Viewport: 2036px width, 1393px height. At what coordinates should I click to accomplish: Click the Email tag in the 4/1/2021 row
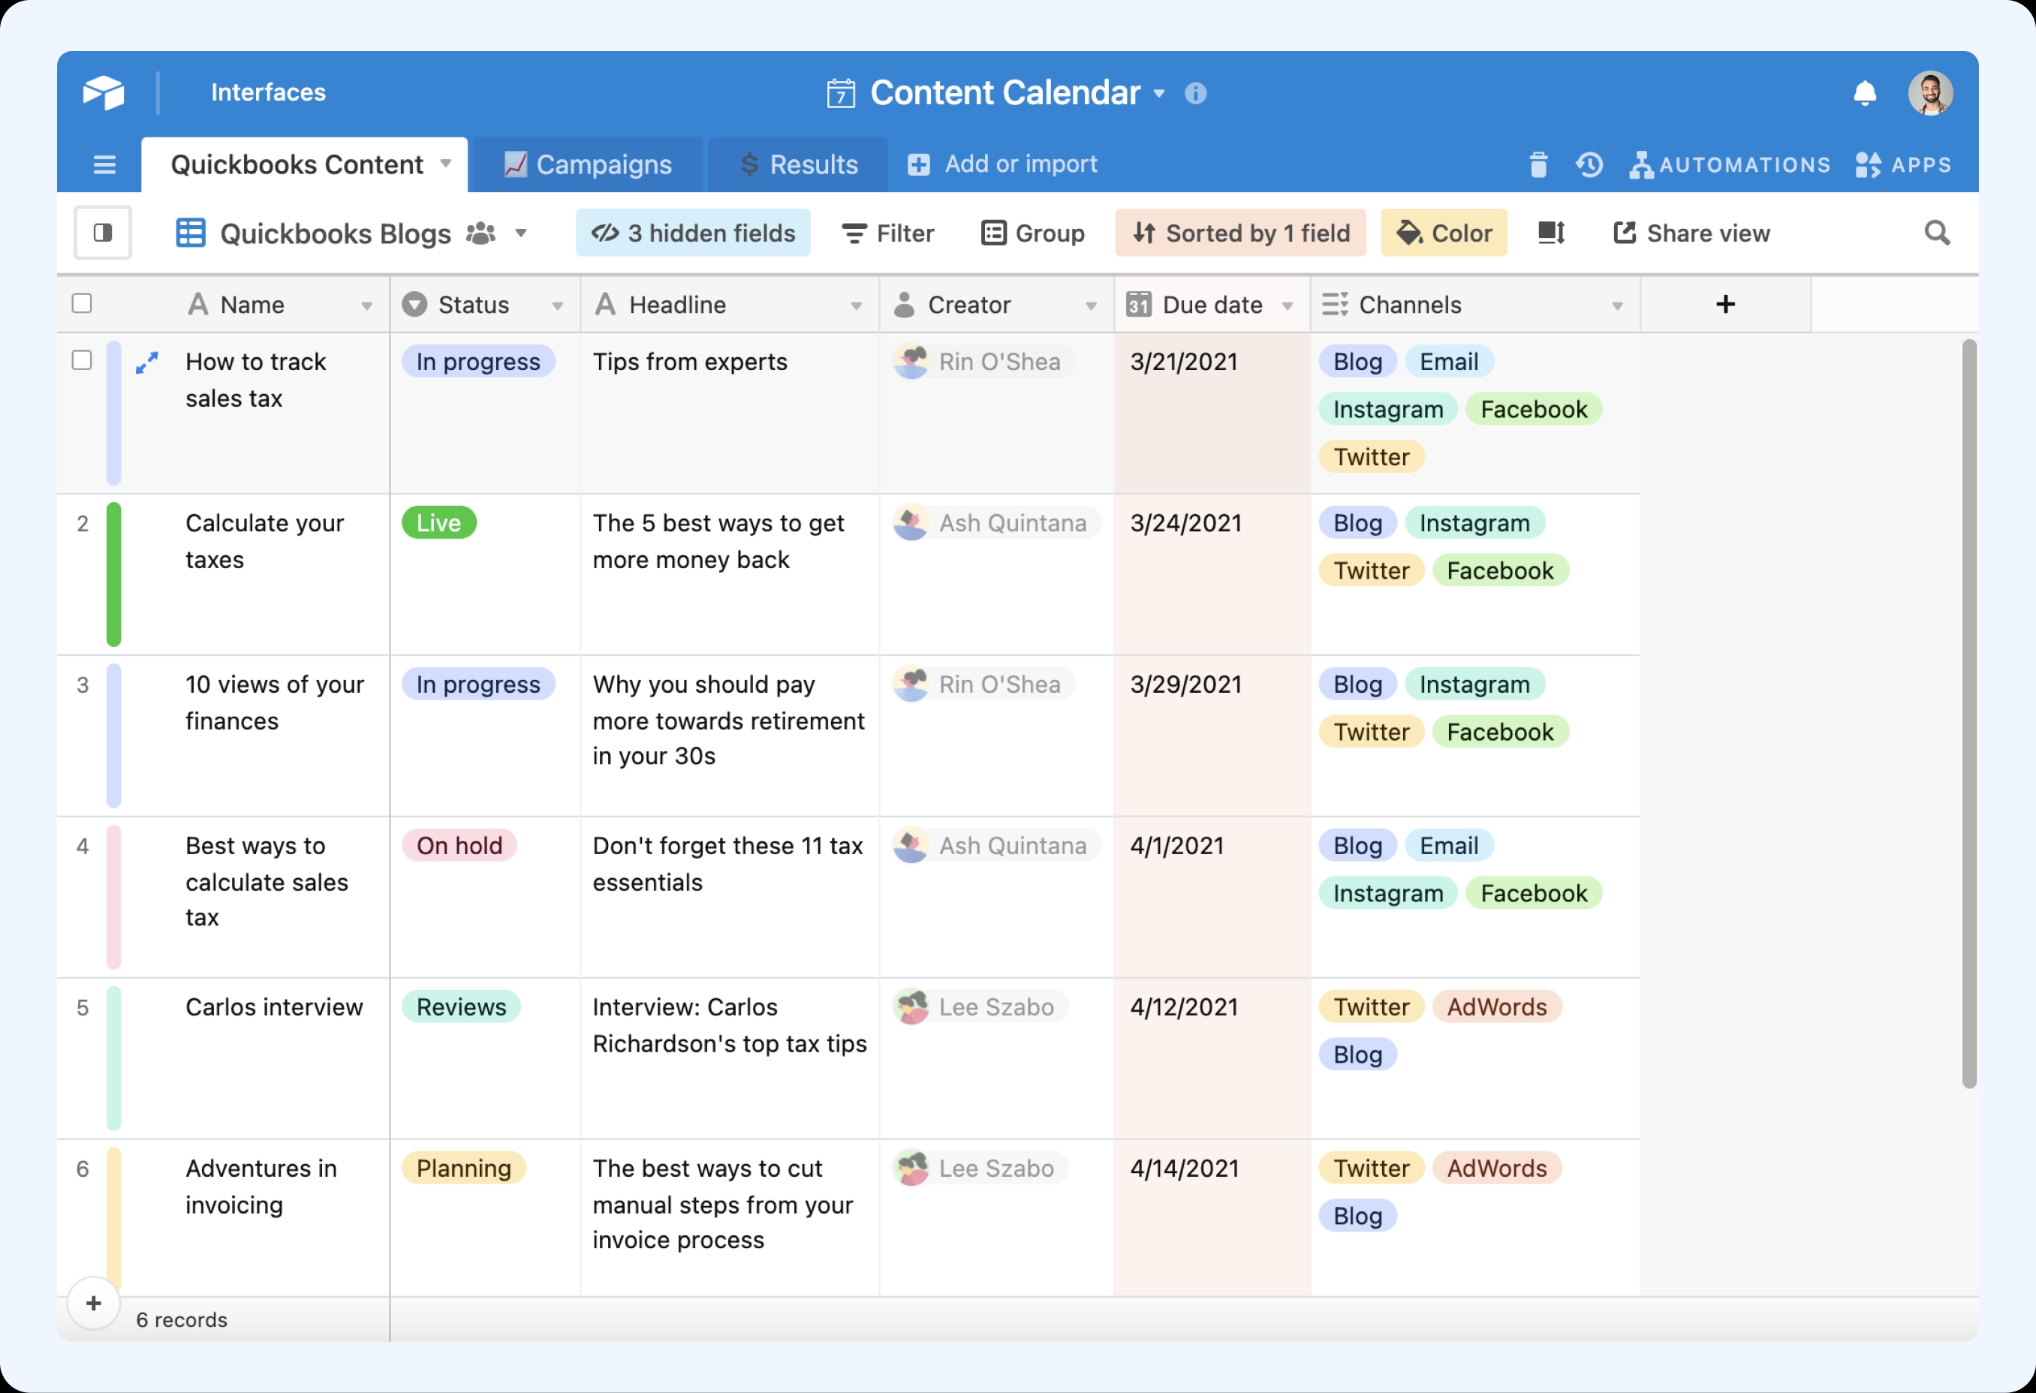tap(1449, 845)
